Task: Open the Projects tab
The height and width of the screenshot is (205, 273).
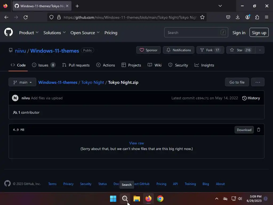Action: point(131,65)
